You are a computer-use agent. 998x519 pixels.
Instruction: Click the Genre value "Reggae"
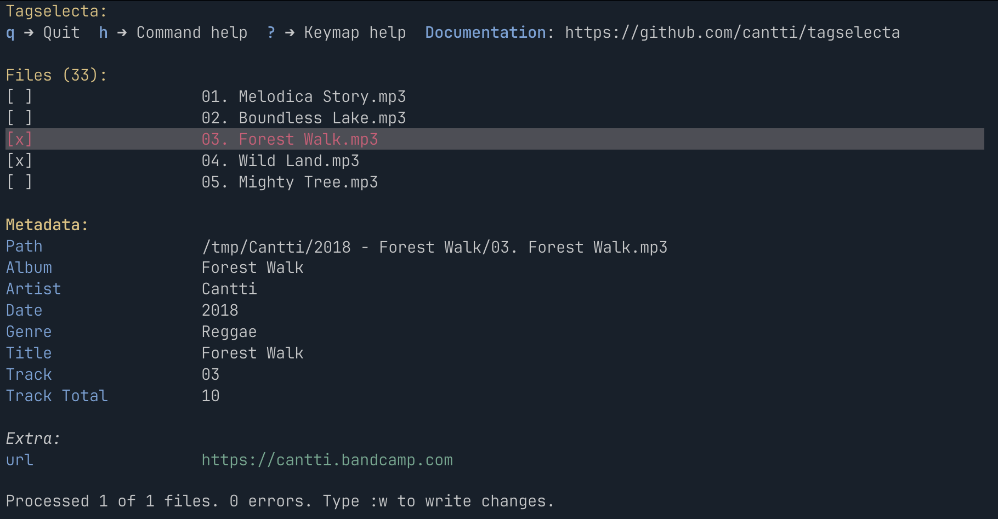coord(229,332)
